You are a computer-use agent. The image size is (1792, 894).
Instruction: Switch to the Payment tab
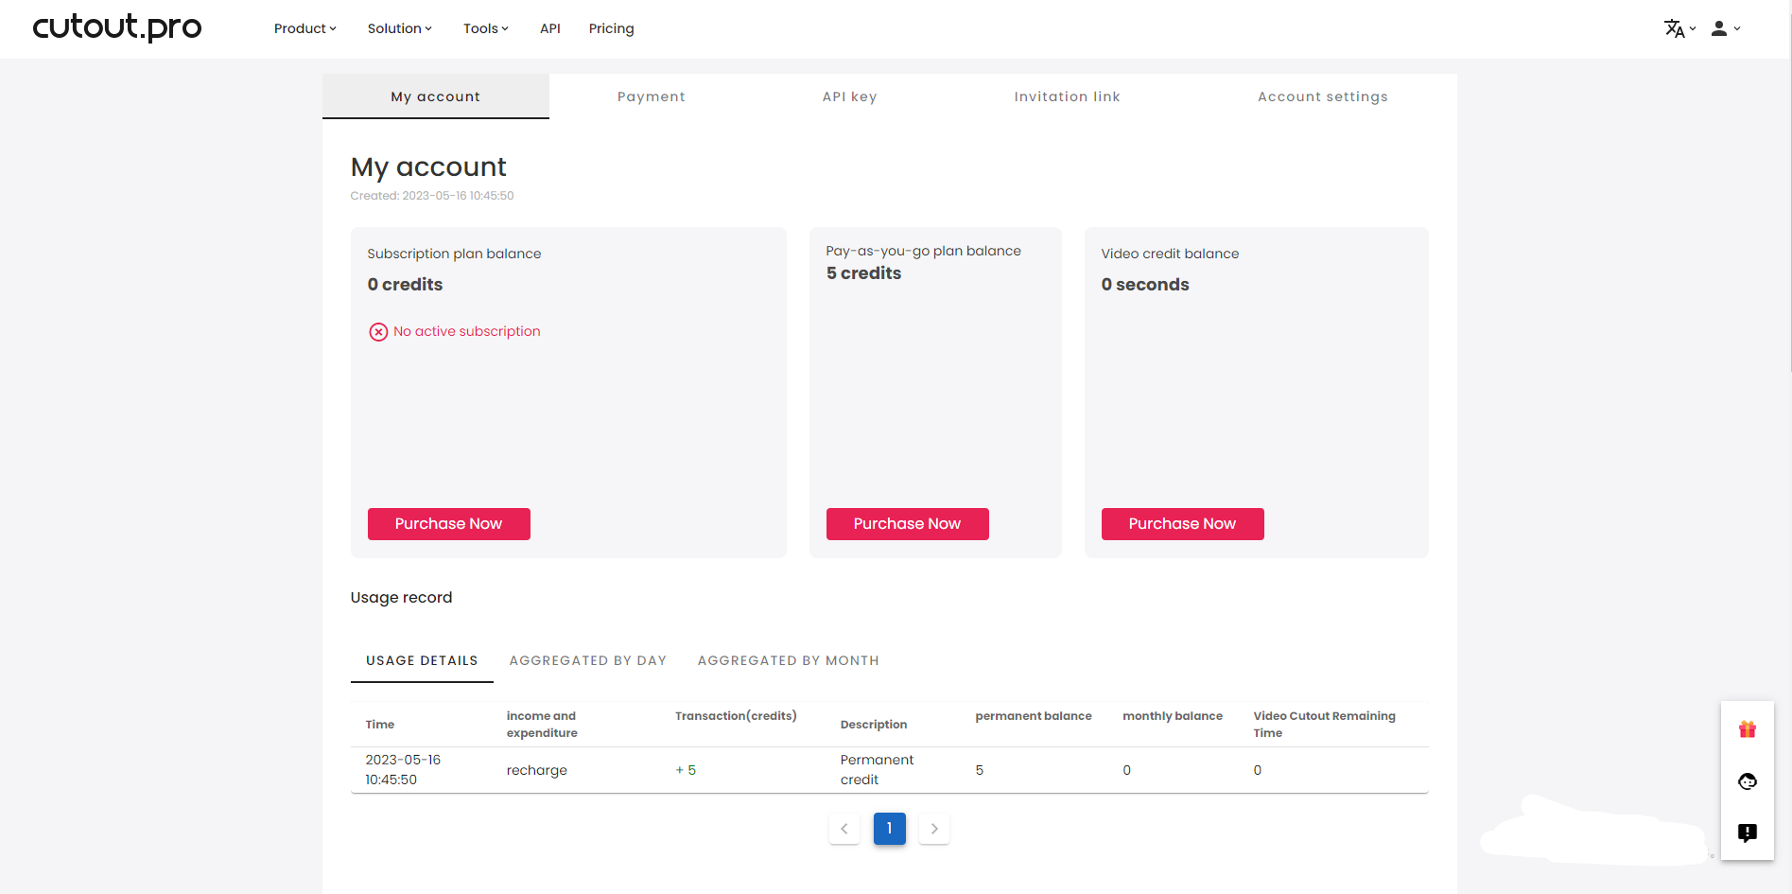point(651,96)
